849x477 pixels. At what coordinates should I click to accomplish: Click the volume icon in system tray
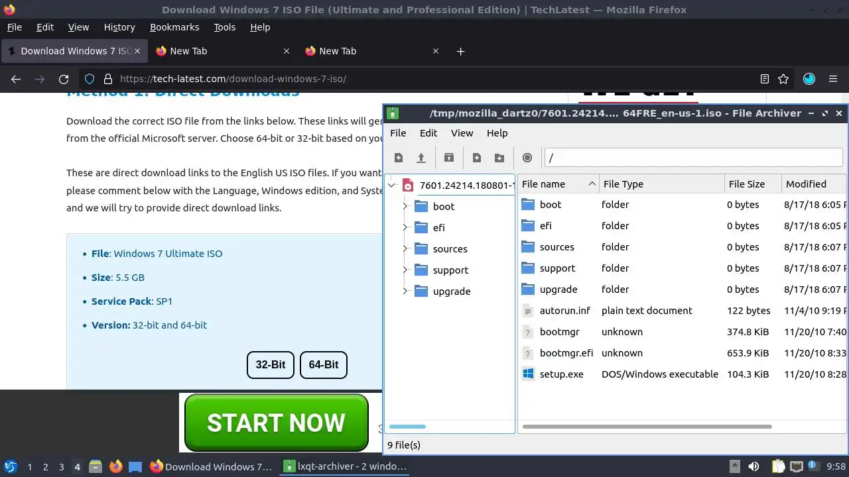coord(753,466)
